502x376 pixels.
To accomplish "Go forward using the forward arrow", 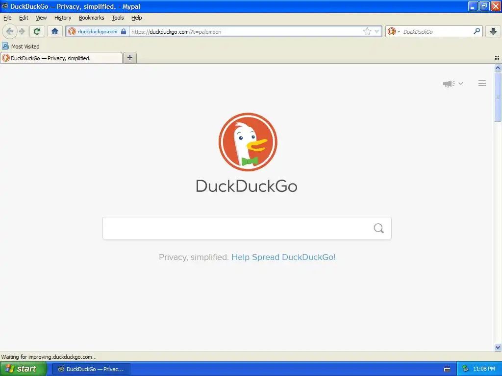I will [22, 31].
